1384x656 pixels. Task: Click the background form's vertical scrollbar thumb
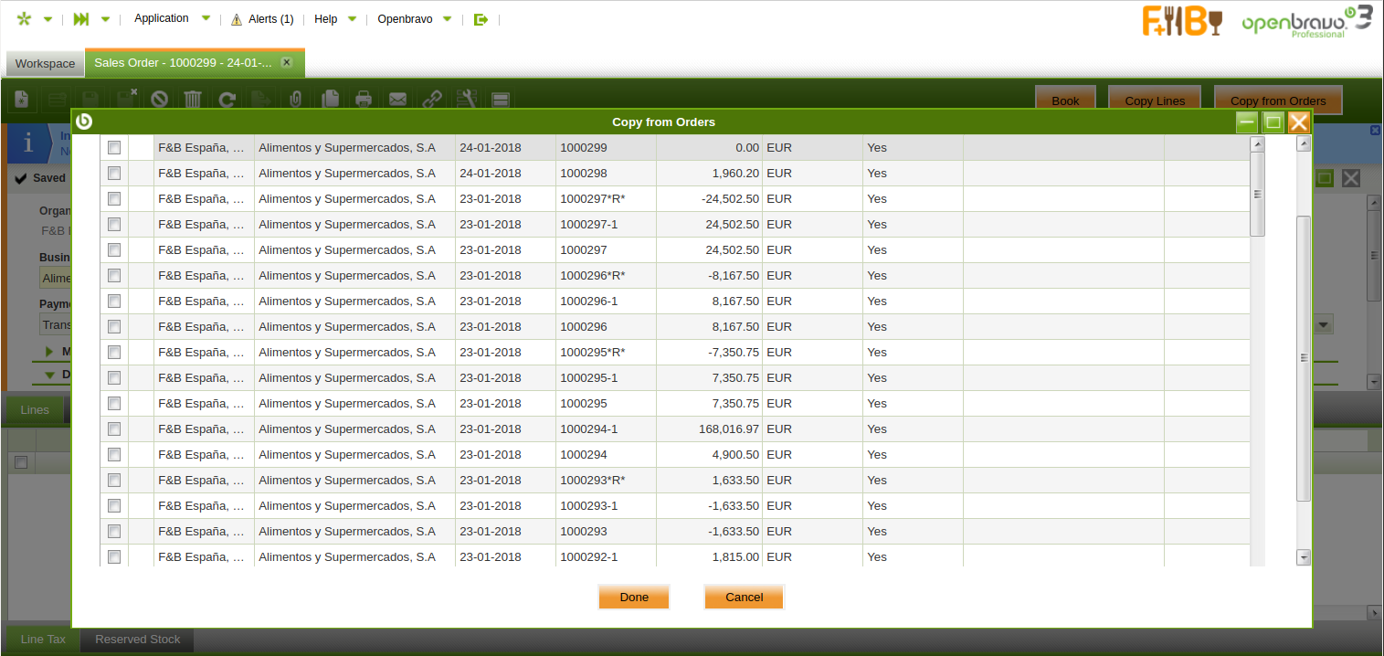click(x=1374, y=257)
